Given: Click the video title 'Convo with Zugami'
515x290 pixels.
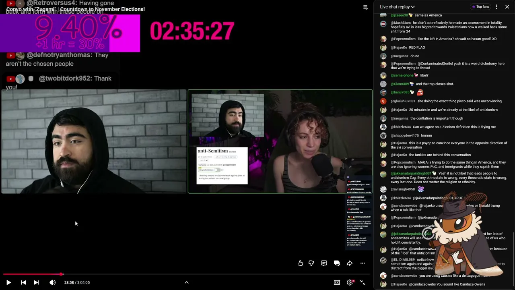Looking at the screenshot, I should point(76,9).
